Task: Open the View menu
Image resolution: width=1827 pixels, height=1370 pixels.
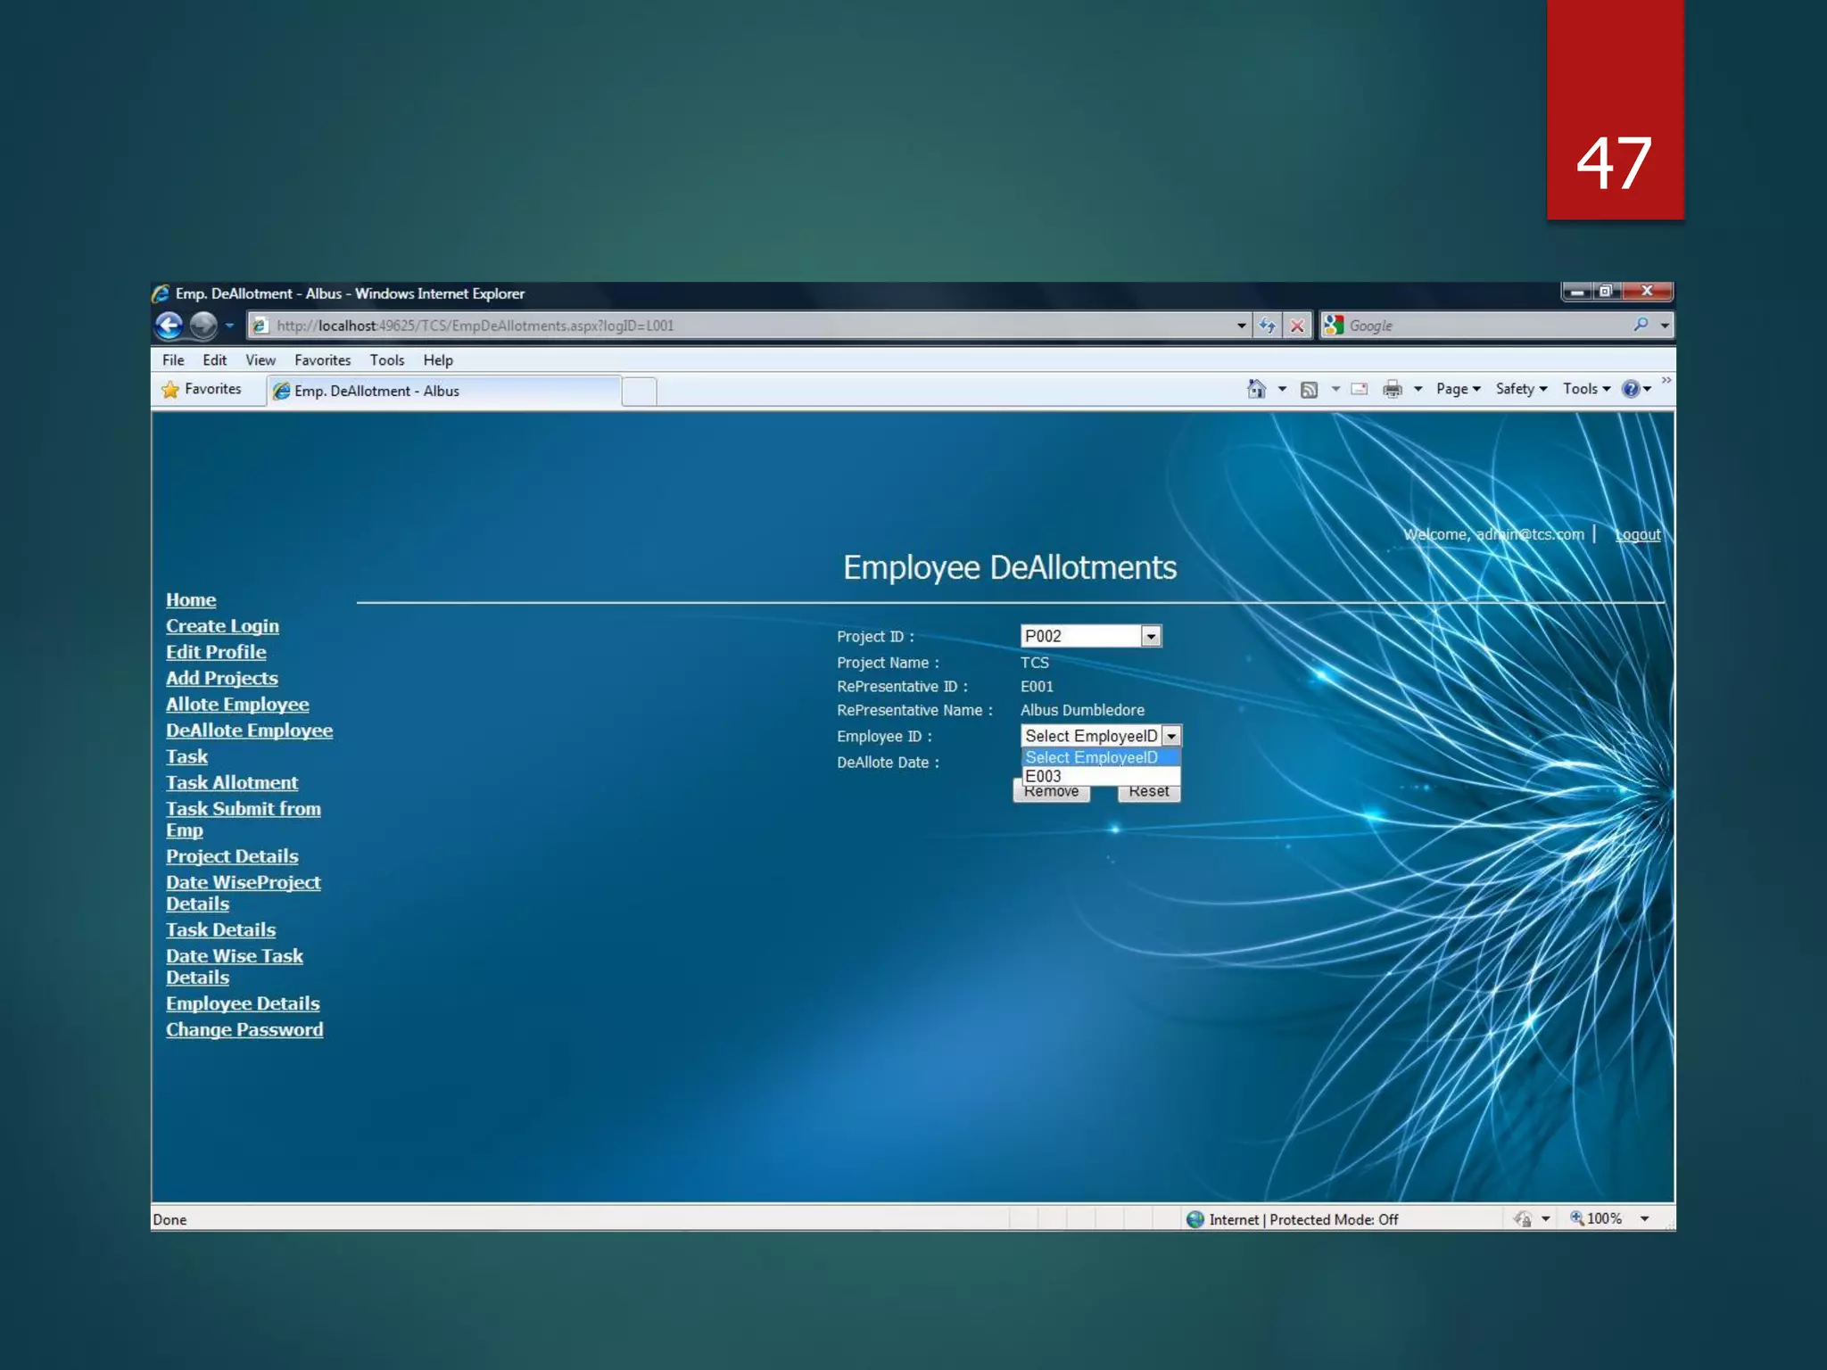Action: pyautogui.click(x=260, y=360)
